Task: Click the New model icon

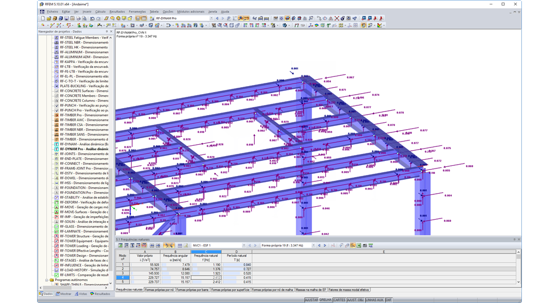Action: (43, 18)
